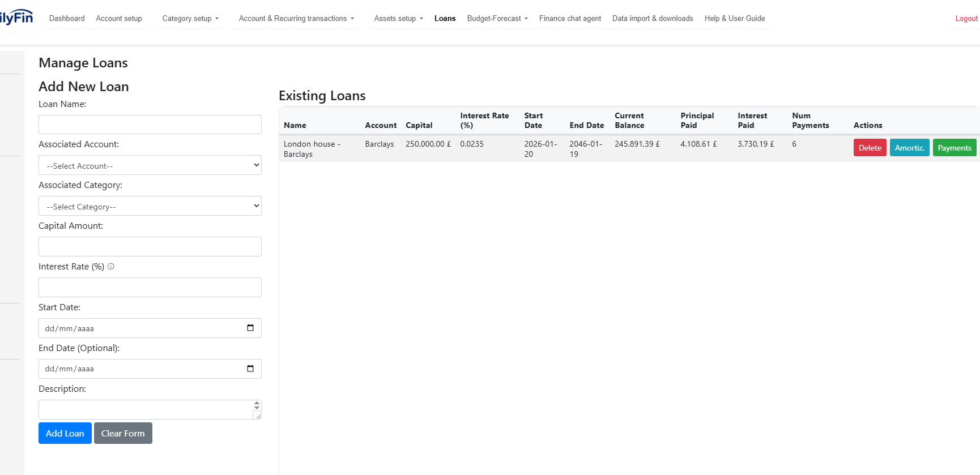980x475 pixels.
Task: Open Amortiz. for London house loan
Action: pos(910,148)
